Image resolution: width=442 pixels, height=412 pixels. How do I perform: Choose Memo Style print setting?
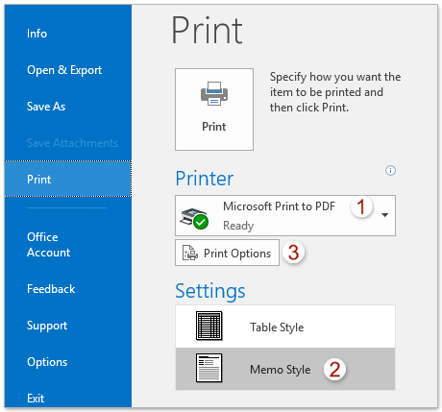click(285, 369)
